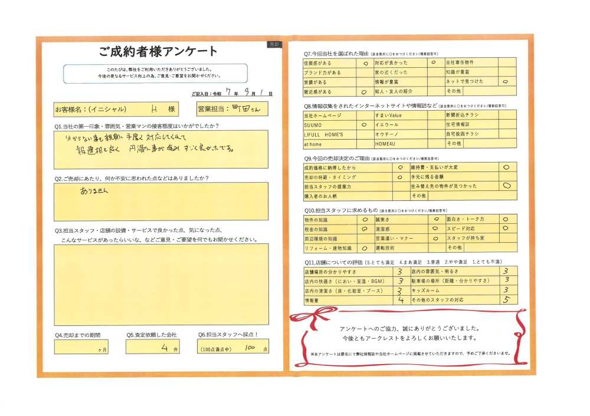Check the 信頼感がある circle mark
Screen dimensions: 590x416
pyautogui.click(x=365, y=62)
